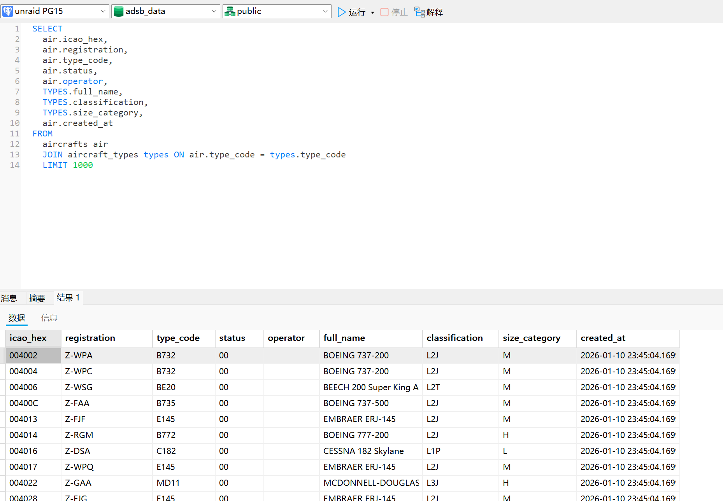Click the status column header

[x=239, y=338]
